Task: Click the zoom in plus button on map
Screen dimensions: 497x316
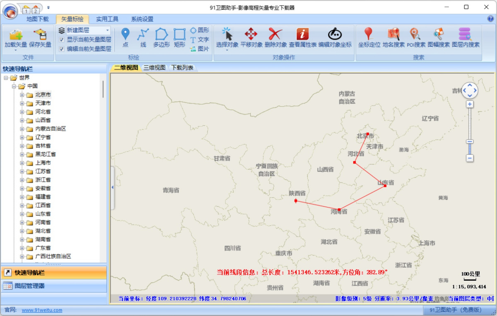Action: tap(470, 104)
